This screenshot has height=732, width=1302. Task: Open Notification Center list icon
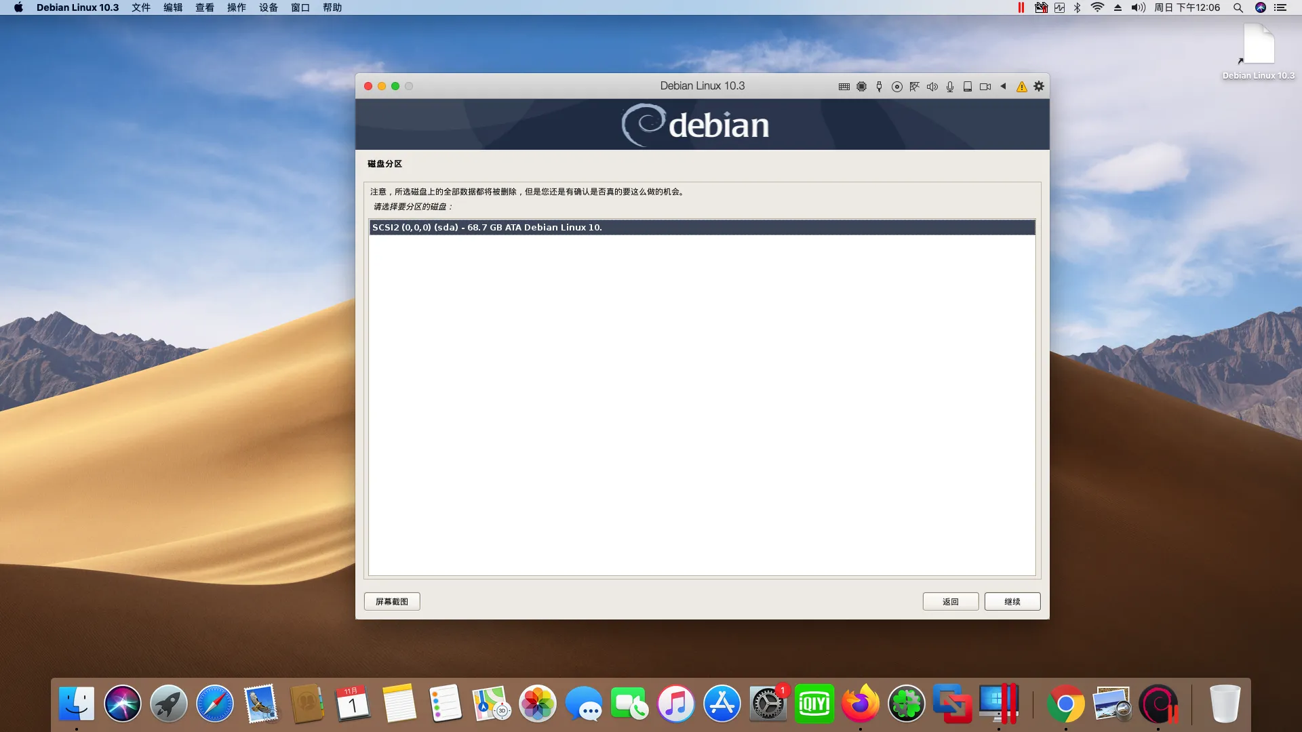[x=1280, y=7]
